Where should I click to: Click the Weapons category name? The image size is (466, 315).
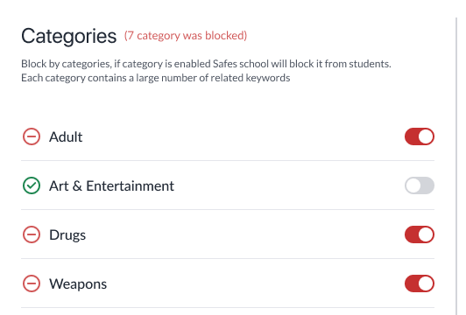(x=78, y=284)
